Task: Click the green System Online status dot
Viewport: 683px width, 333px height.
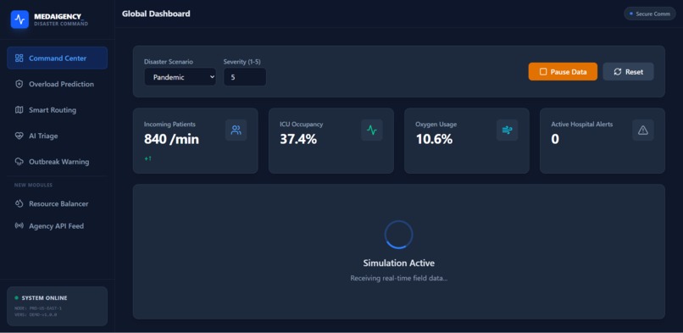Action: pos(17,298)
